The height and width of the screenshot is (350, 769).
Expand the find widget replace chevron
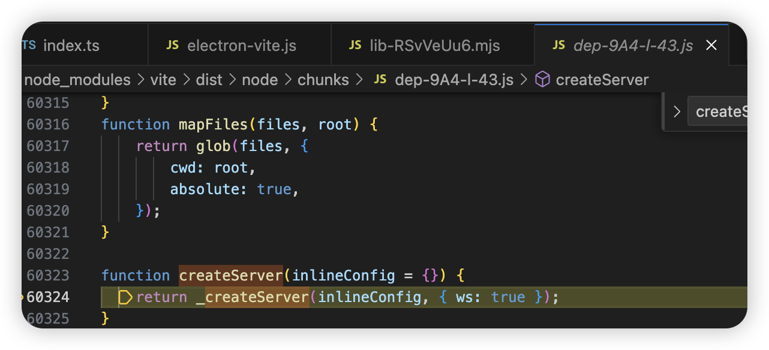pos(677,111)
